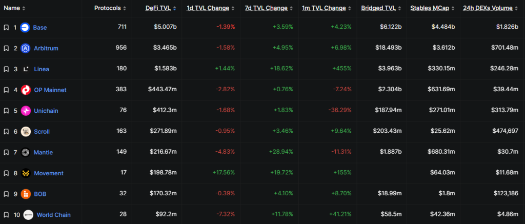Click the BOB orange logo icon
Screen dimensions: 525x224
pos(26,194)
